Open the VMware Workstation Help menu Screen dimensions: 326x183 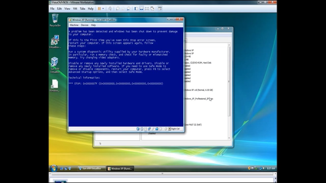(91, 9)
